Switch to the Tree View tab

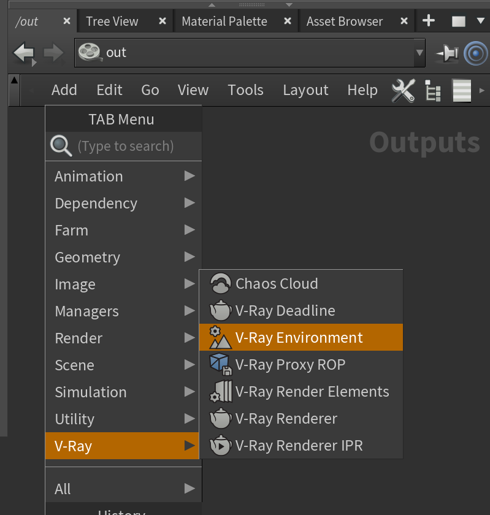pyautogui.click(x=112, y=21)
